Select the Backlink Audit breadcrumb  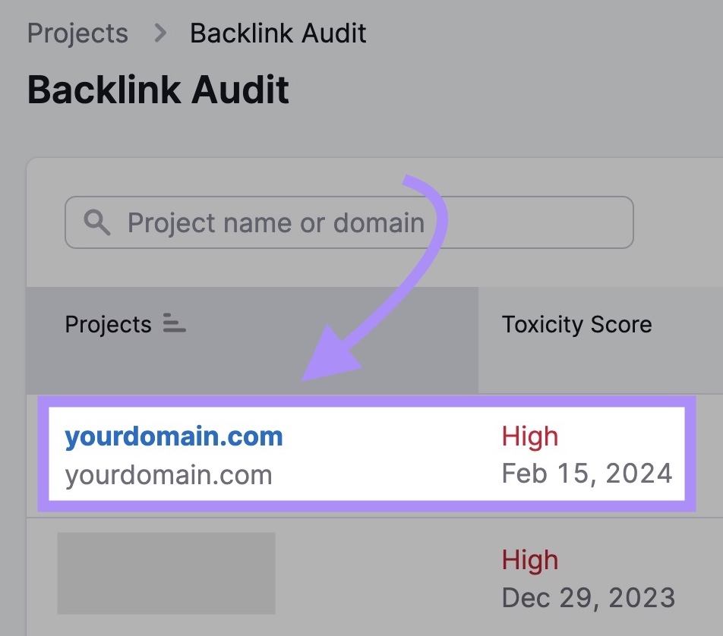(278, 33)
